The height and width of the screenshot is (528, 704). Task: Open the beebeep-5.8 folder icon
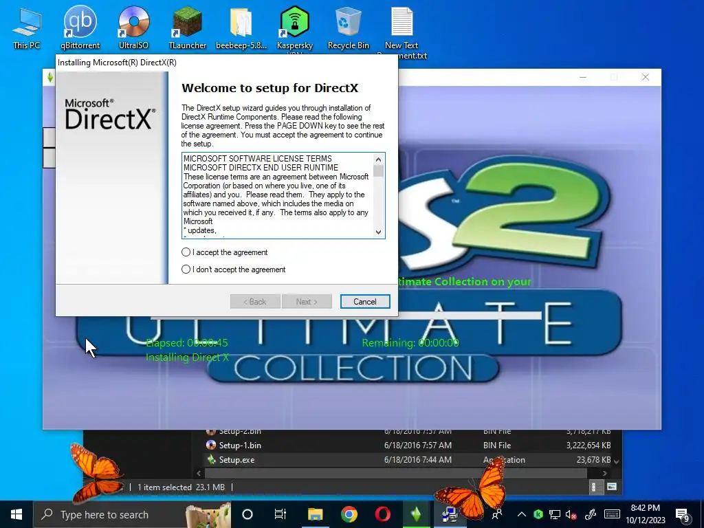pos(241,27)
